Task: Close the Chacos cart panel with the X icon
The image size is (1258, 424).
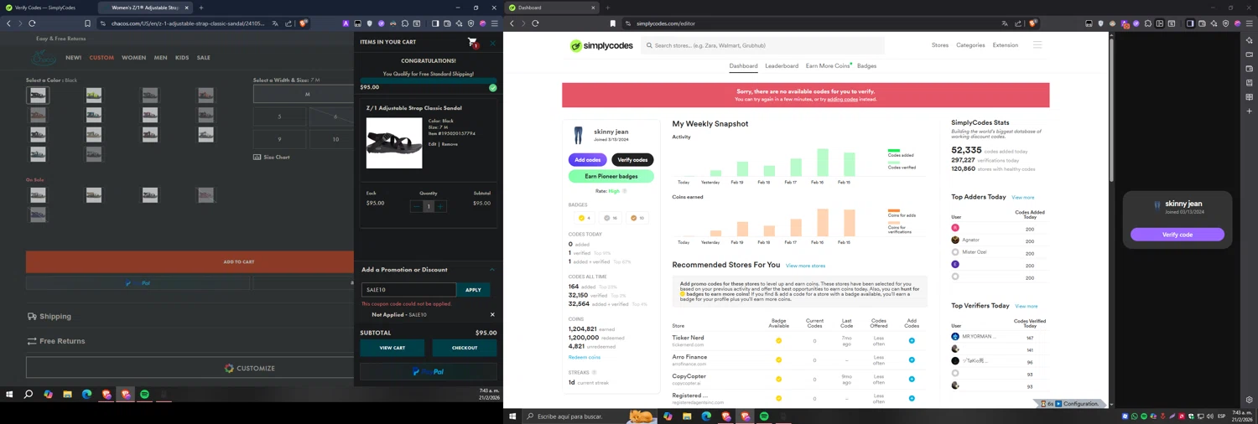Action: (x=493, y=43)
